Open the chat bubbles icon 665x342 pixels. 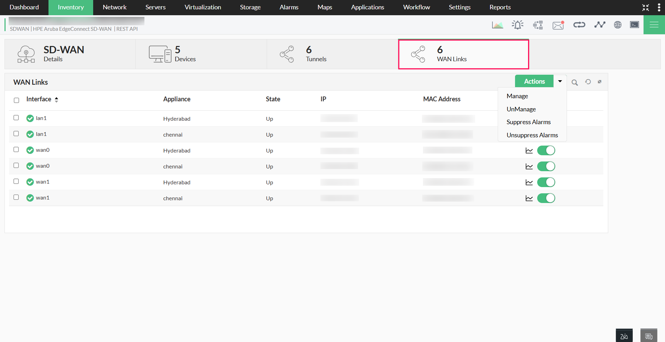(649, 335)
